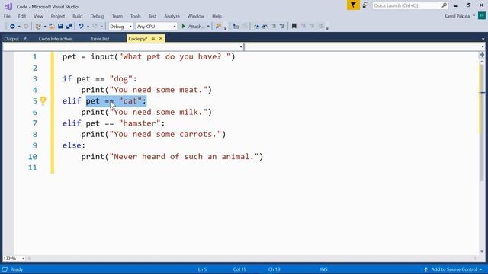Open the New Project dropdown arrow
The width and height of the screenshot is (488, 274).
pyautogui.click(x=45, y=27)
